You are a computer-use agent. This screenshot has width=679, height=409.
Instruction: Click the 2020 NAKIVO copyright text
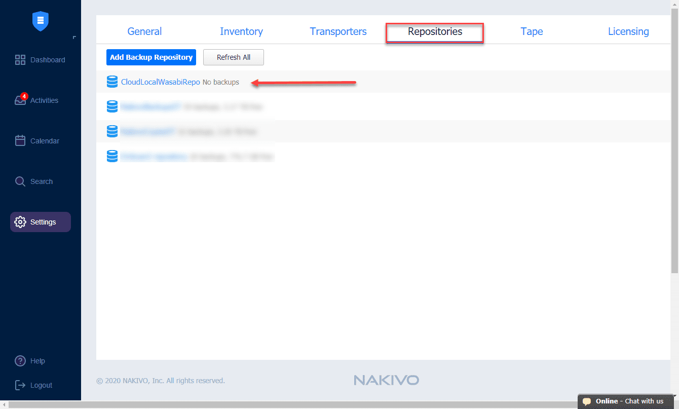tap(161, 381)
